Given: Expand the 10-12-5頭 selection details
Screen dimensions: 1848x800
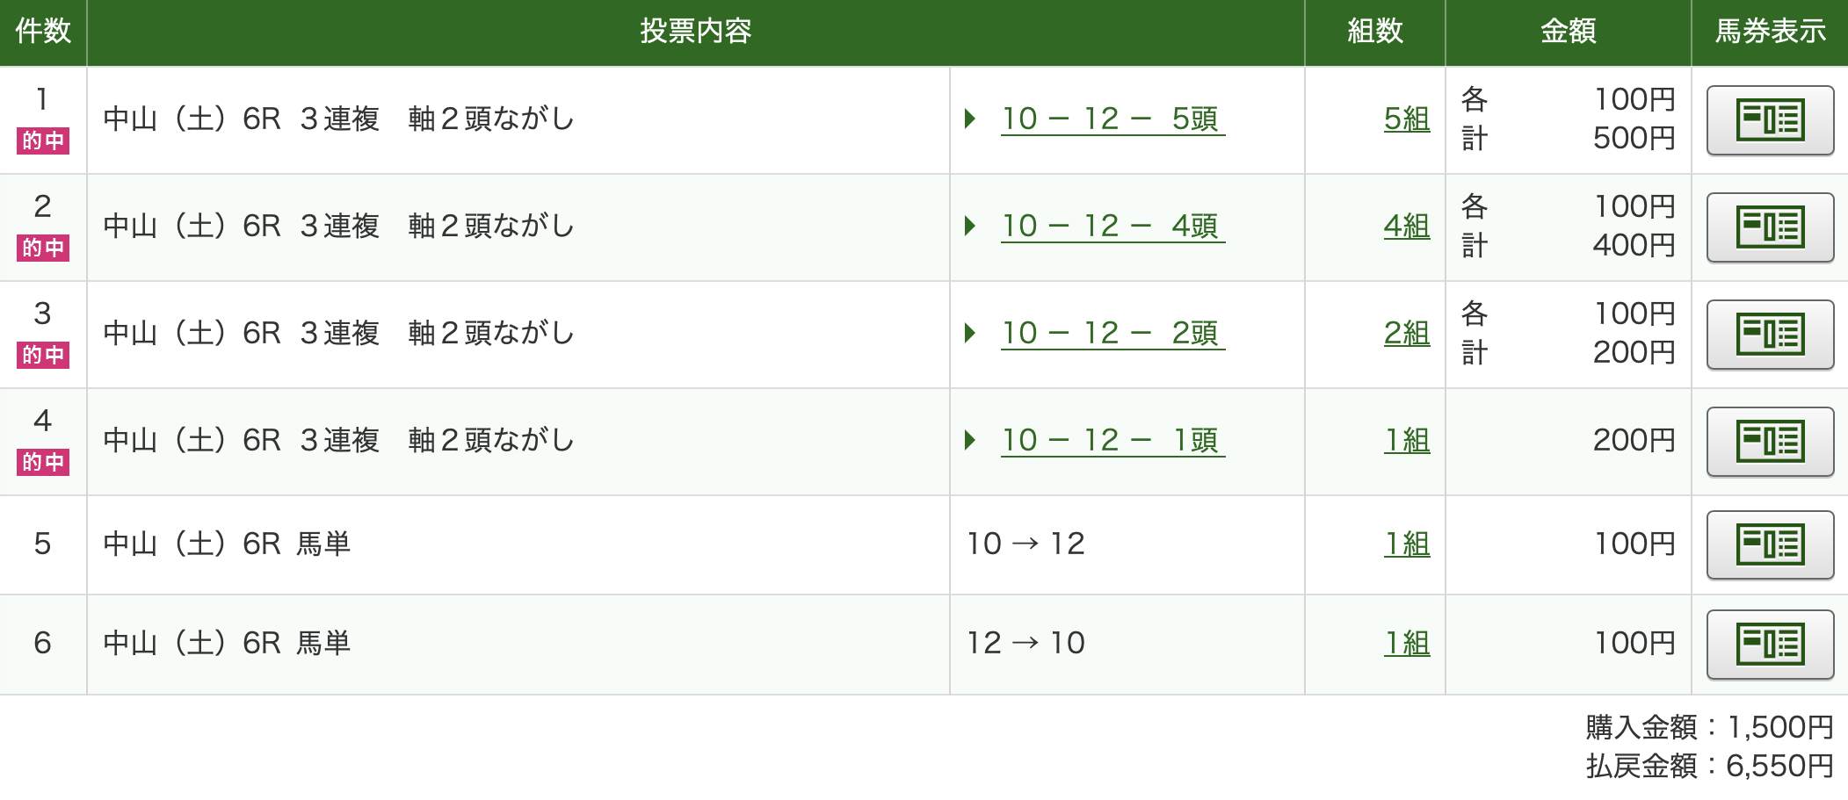Looking at the screenshot, I should [x=1112, y=119].
